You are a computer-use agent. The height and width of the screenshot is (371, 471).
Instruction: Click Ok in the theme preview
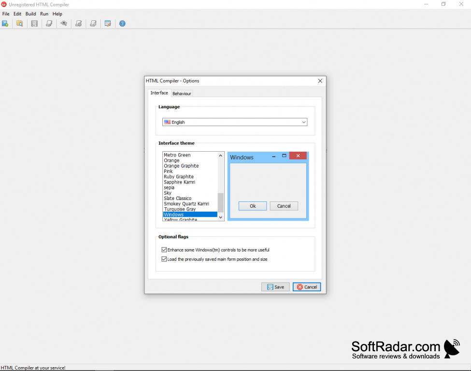coord(253,206)
